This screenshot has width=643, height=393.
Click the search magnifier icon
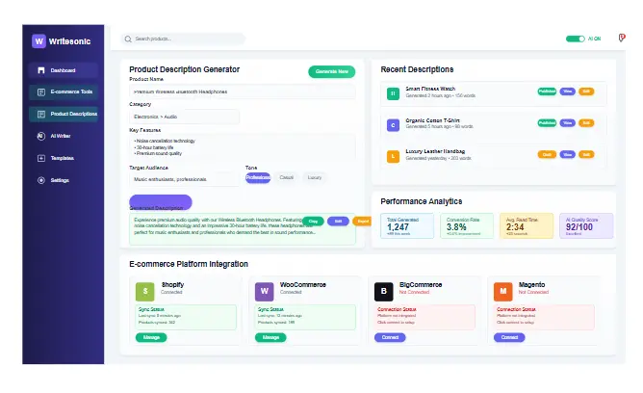[128, 39]
